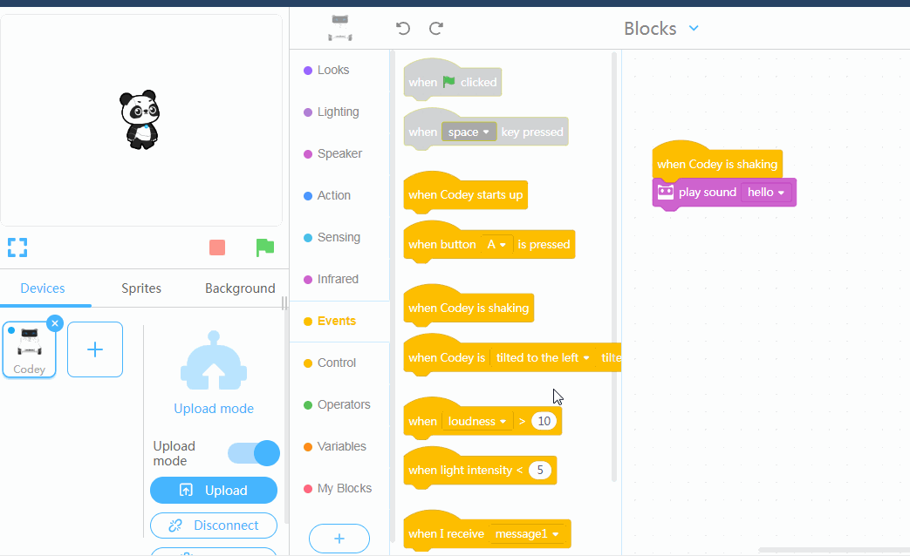The width and height of the screenshot is (910, 556).
Task: Click the redo arrow icon
Action: coord(436,29)
